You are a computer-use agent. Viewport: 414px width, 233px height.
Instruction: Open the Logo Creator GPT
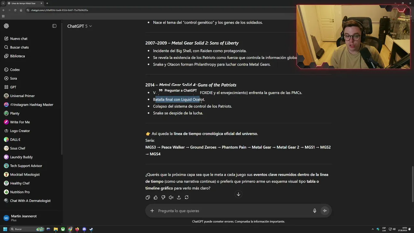point(20,131)
